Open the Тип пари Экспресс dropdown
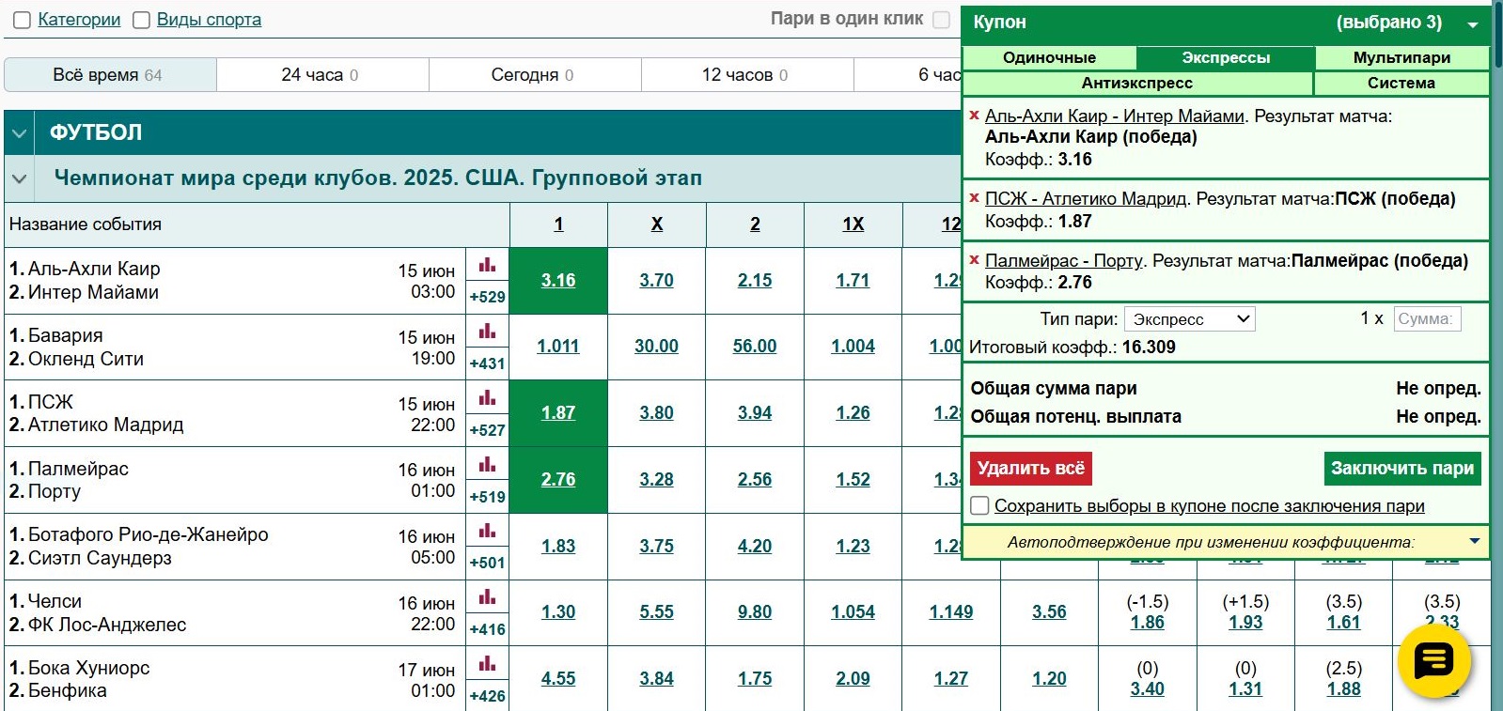This screenshot has height=711, width=1503. [x=1190, y=319]
